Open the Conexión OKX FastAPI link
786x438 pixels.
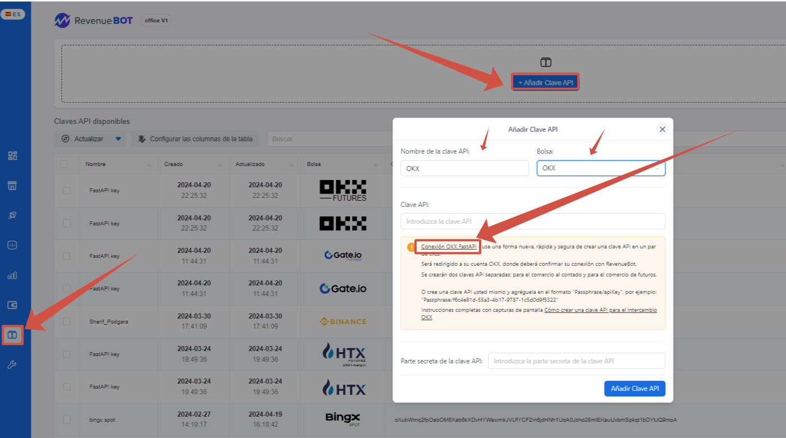point(449,246)
